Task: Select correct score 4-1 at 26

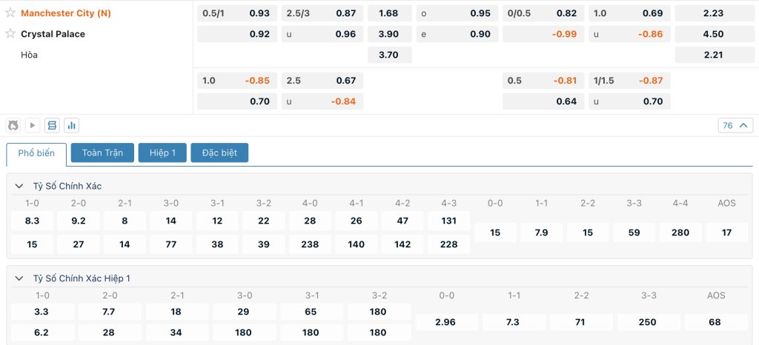Action: point(357,221)
